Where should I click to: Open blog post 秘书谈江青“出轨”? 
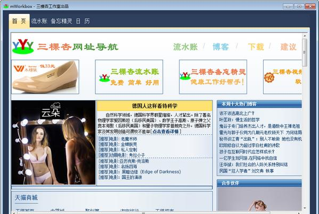(260, 139)
